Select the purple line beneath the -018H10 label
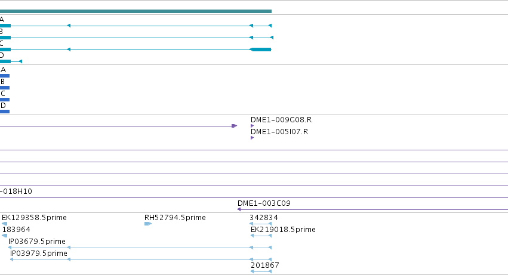Viewport: 508px width, 275px height. click(x=254, y=197)
